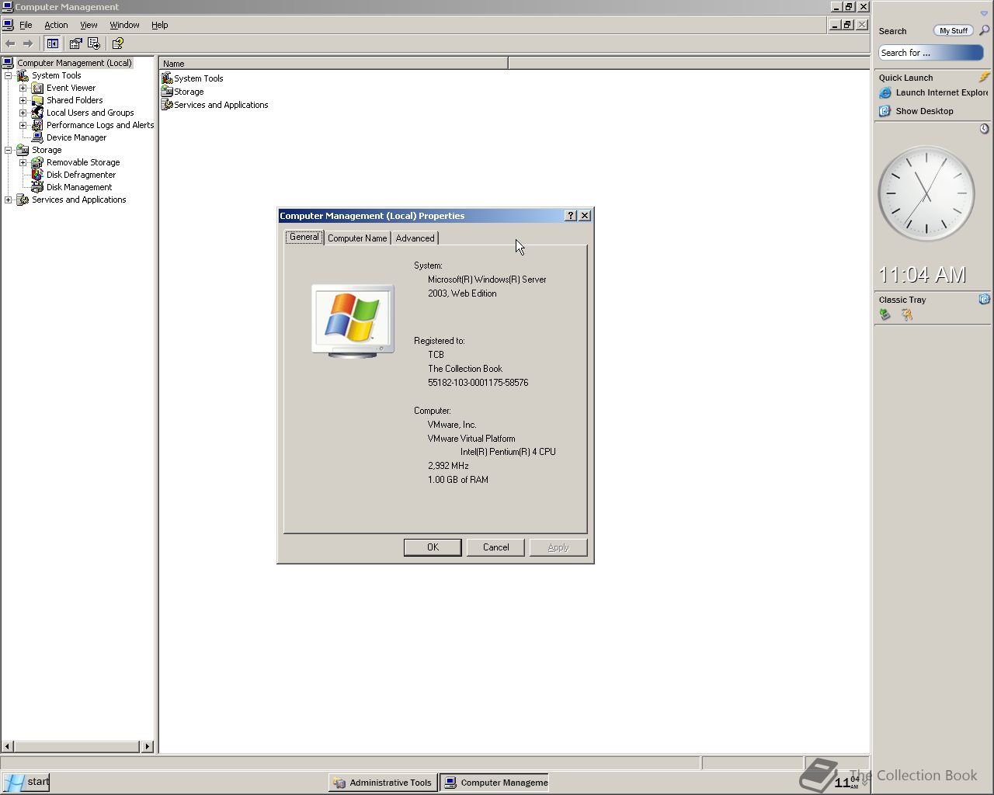Click the 11:04 AM digital time text
Viewport: 994px width, 795px height.
click(x=923, y=275)
